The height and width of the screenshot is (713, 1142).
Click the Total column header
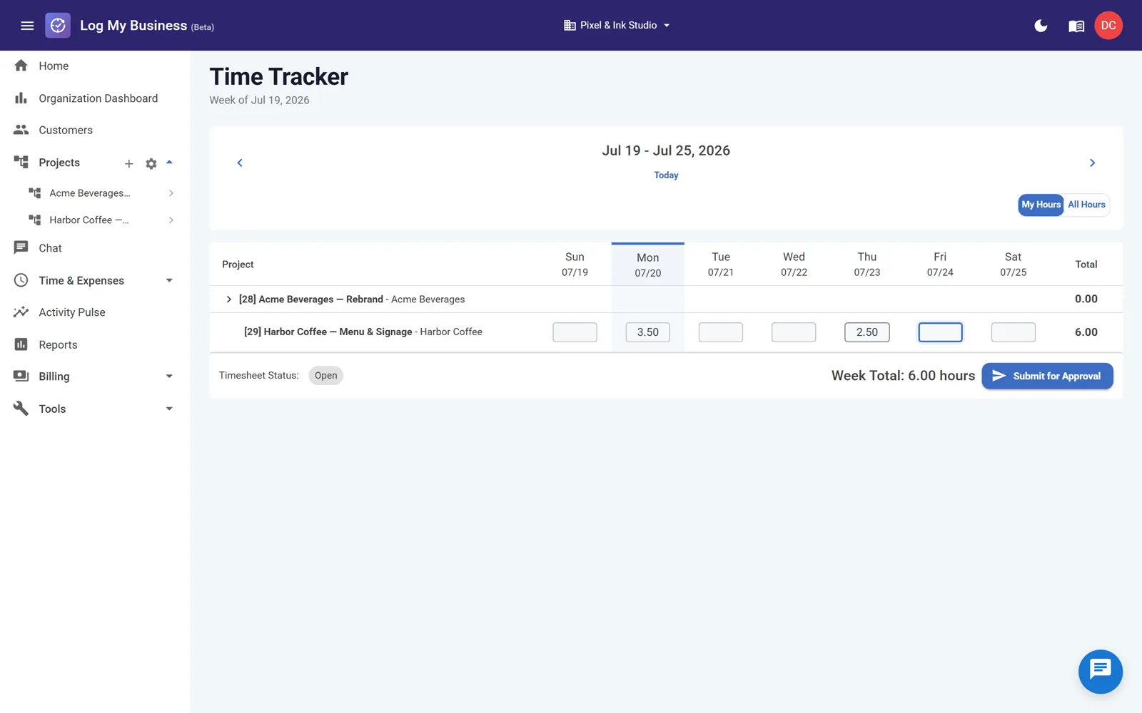pos(1086,265)
